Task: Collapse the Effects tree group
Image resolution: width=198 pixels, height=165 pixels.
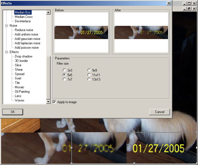Action: click(6, 52)
